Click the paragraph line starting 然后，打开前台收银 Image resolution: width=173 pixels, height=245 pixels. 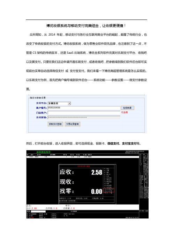point(84,143)
